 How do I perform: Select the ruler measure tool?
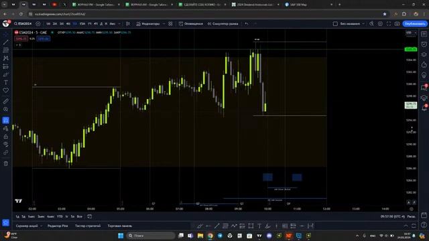pos(6,101)
